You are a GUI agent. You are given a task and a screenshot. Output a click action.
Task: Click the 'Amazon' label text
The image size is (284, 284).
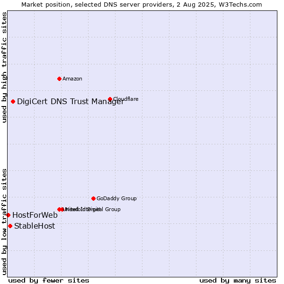click(x=72, y=79)
